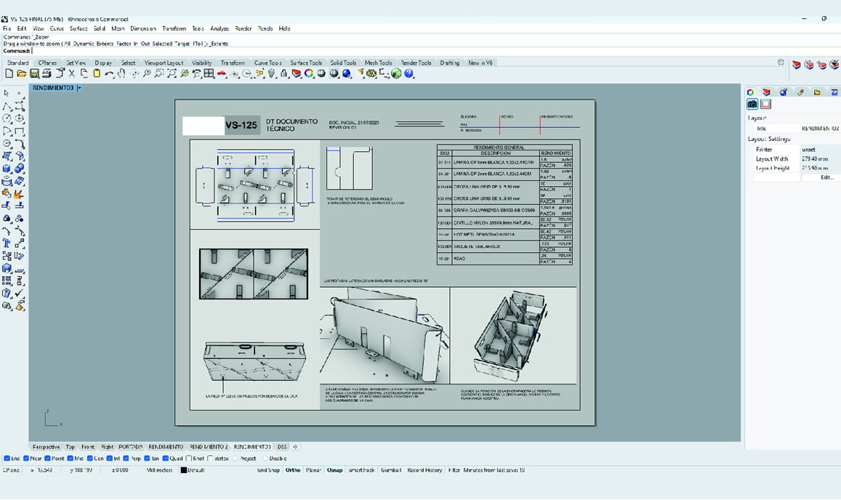Click the gear Options icon
The image size is (841, 500).
371,73
